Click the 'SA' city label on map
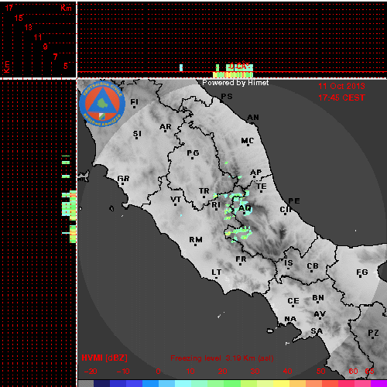Image resolution: width=387 pixels, height=387 pixels. tap(317, 330)
